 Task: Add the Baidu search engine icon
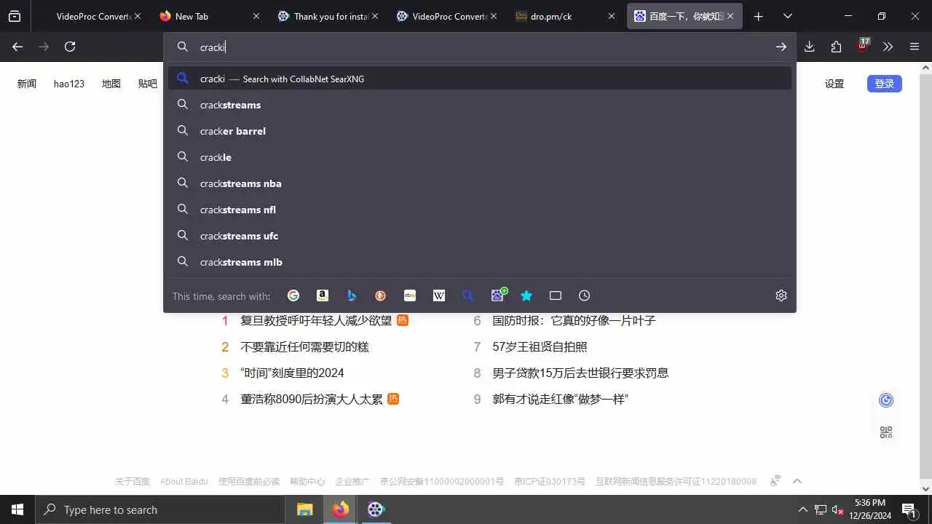[x=499, y=295]
